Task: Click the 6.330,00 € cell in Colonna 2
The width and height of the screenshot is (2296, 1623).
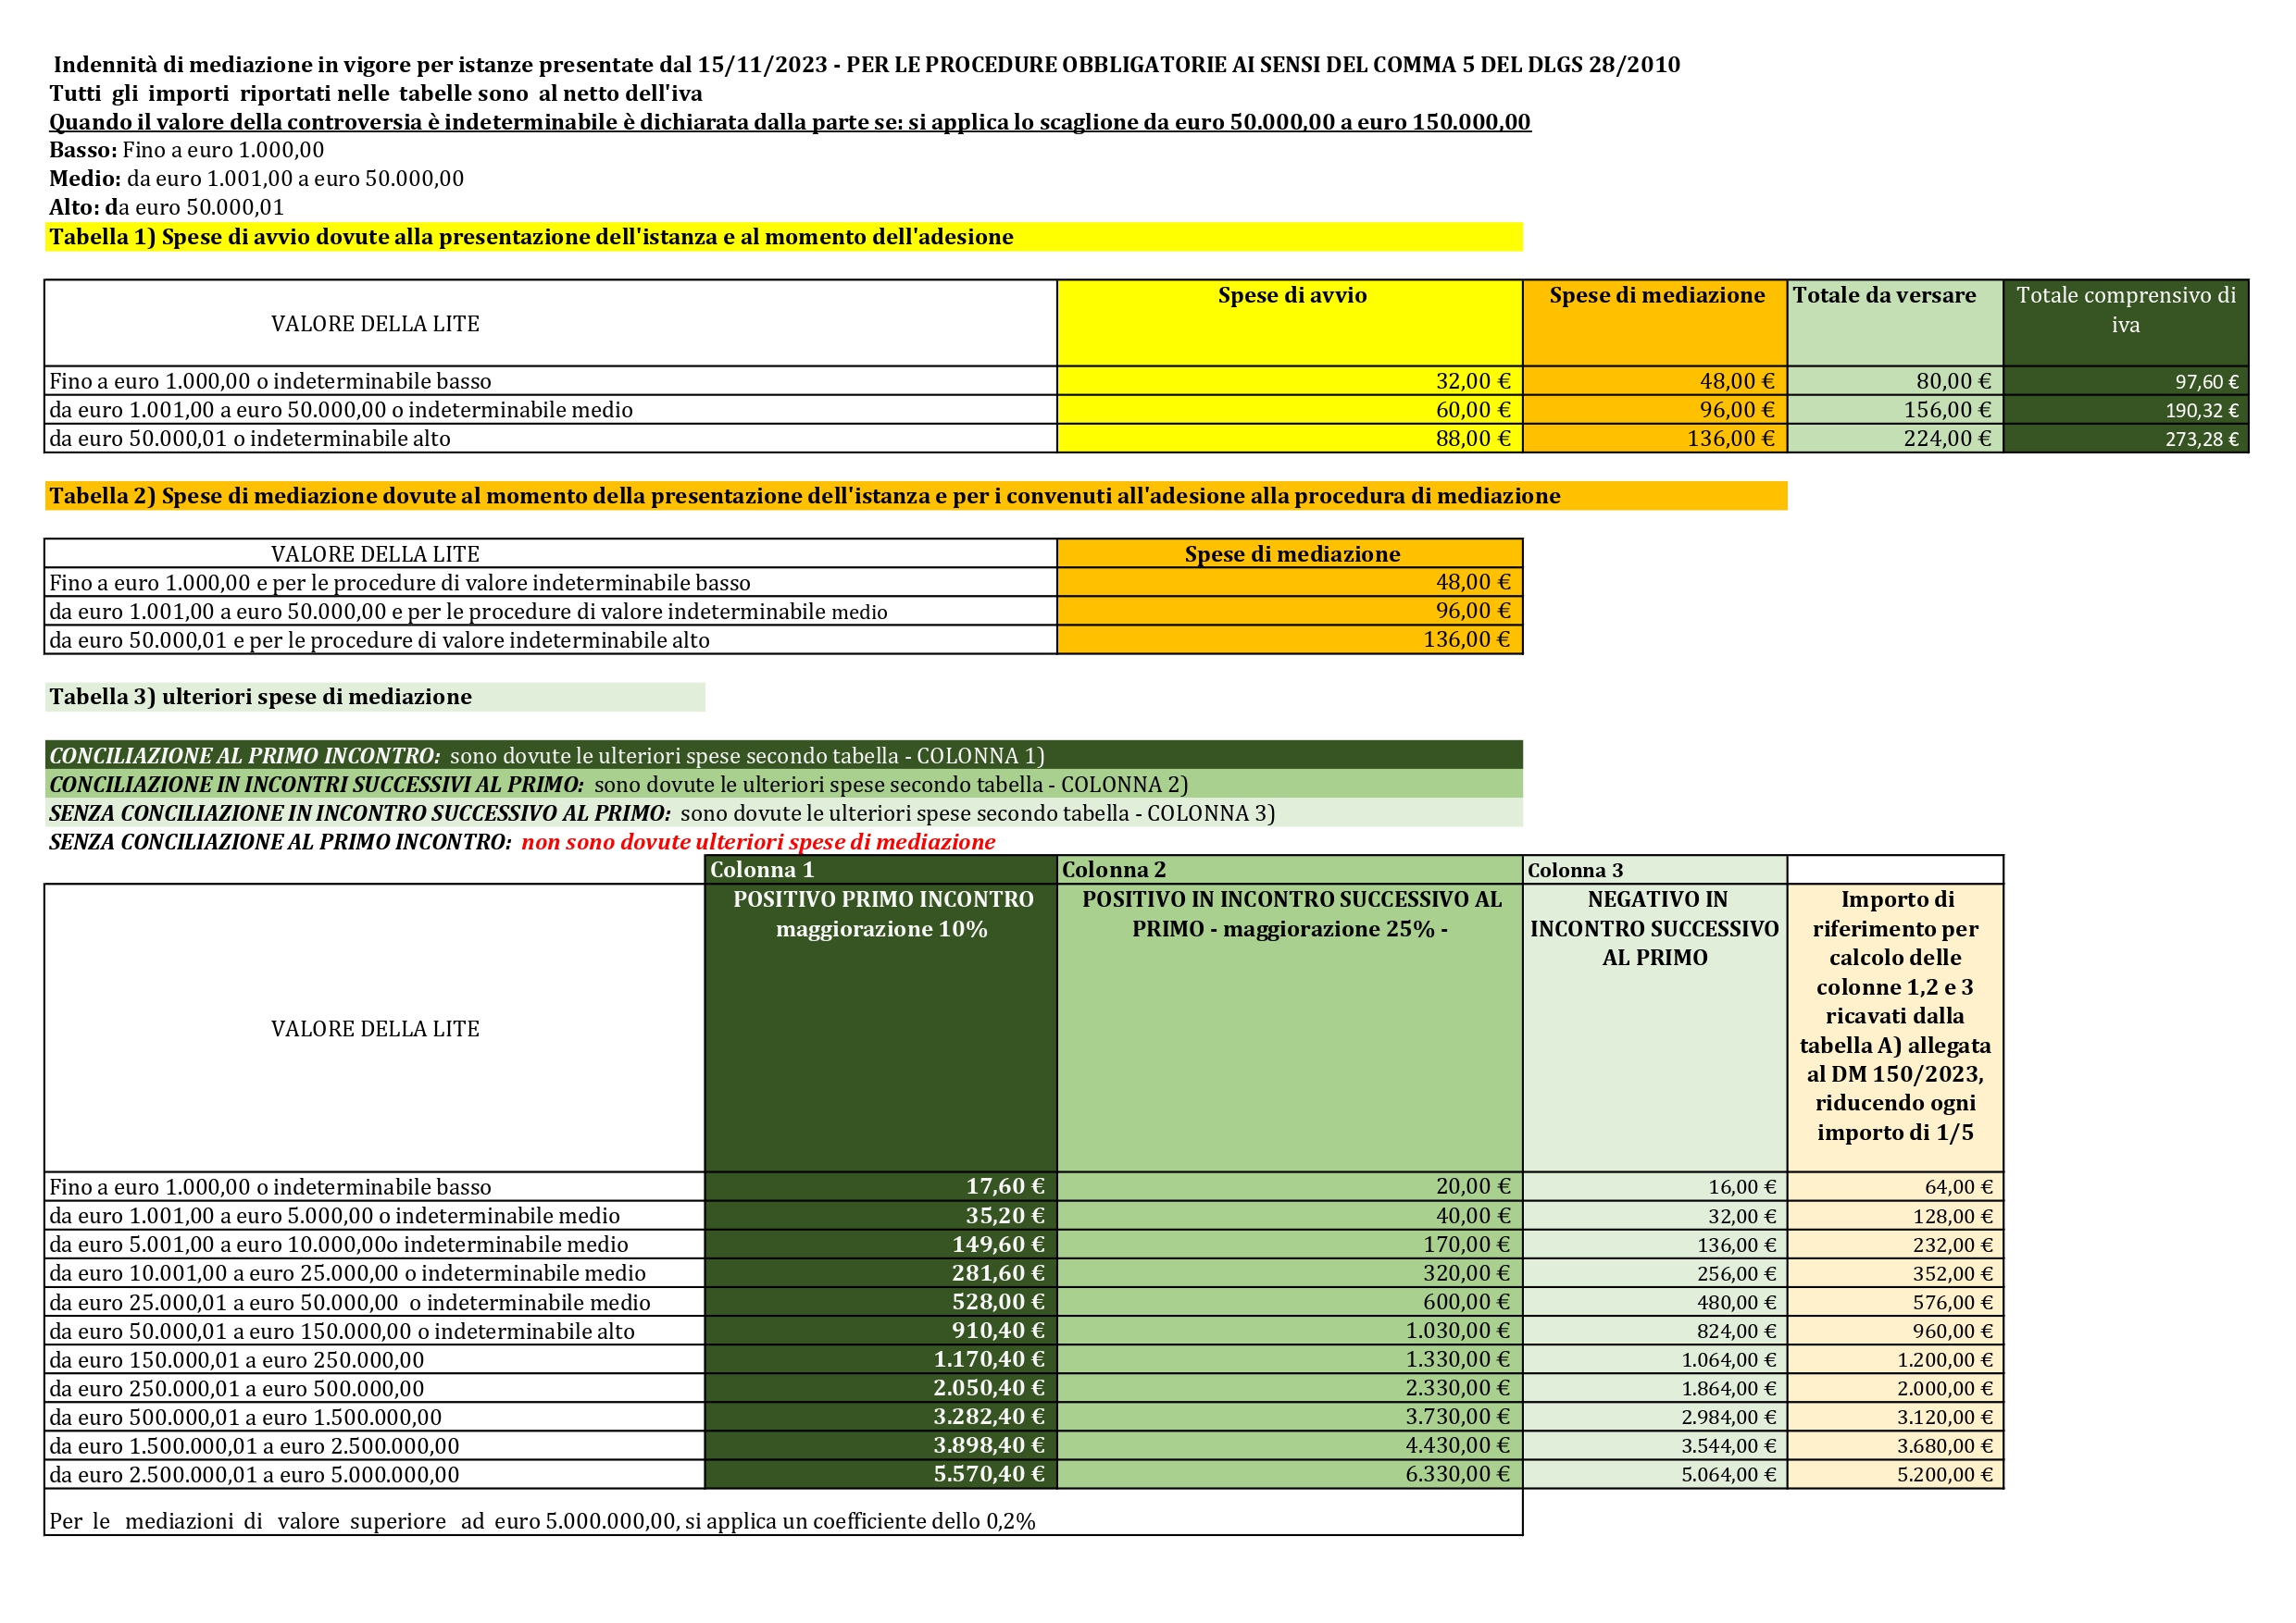Action: [x=1290, y=1474]
